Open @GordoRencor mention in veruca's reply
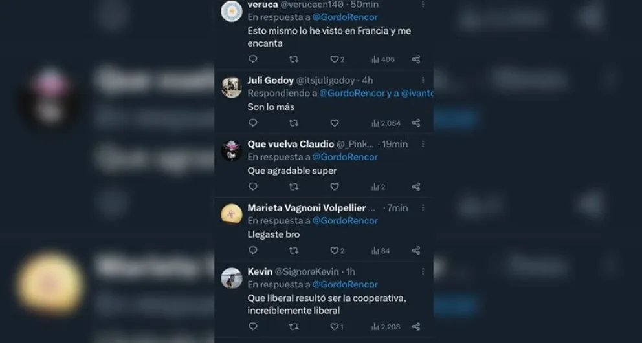The image size is (642, 343). tap(345, 17)
